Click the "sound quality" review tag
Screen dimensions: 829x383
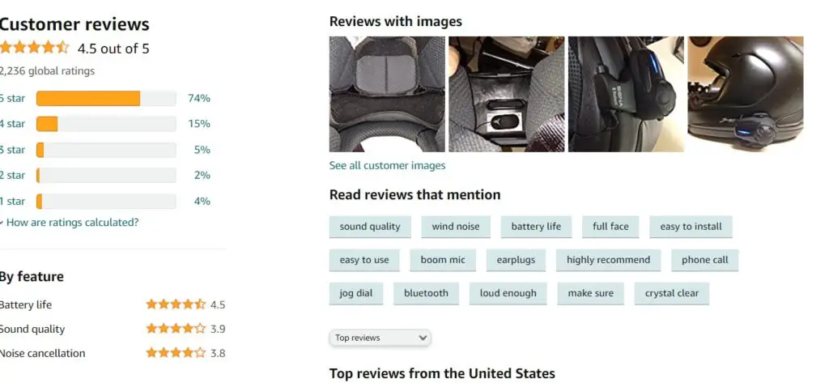370,227
